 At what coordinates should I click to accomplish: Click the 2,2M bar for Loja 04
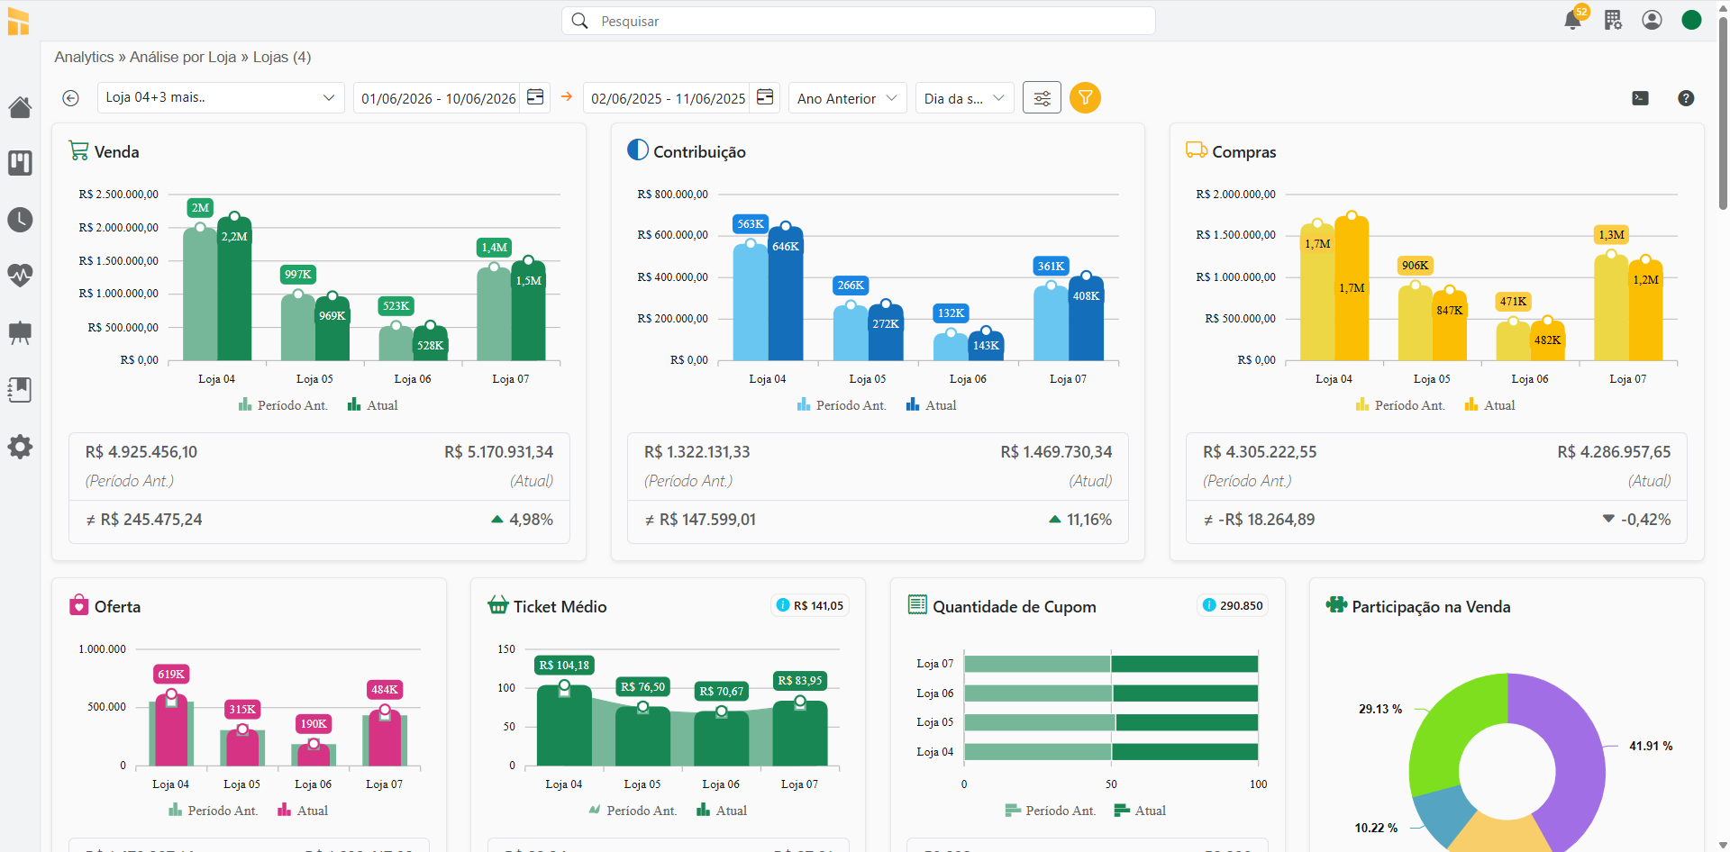tap(234, 288)
